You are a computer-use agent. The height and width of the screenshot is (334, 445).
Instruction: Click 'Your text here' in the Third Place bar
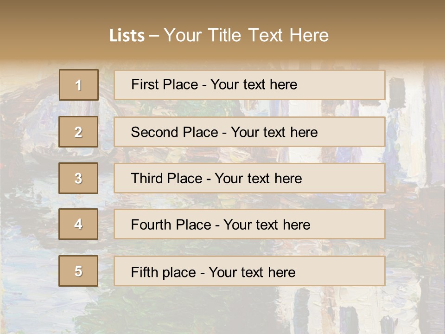(x=258, y=179)
